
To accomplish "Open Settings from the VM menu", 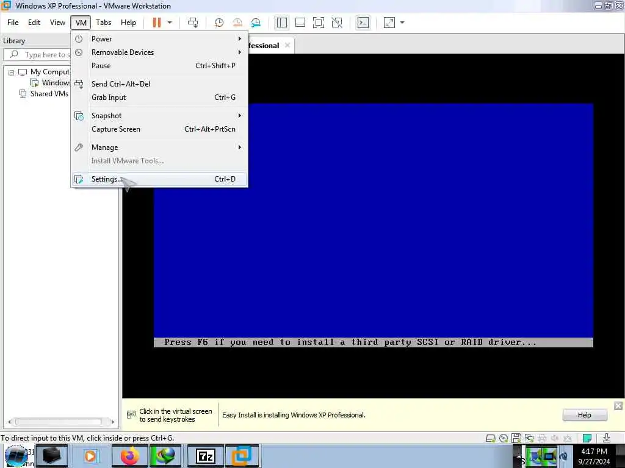I will [159, 179].
